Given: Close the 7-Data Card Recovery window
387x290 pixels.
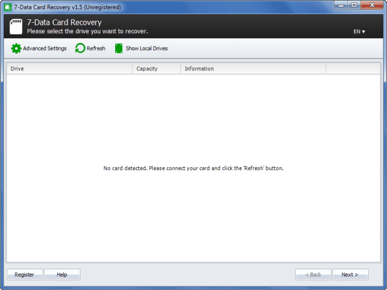Looking at the screenshot, I should coord(372,5).
